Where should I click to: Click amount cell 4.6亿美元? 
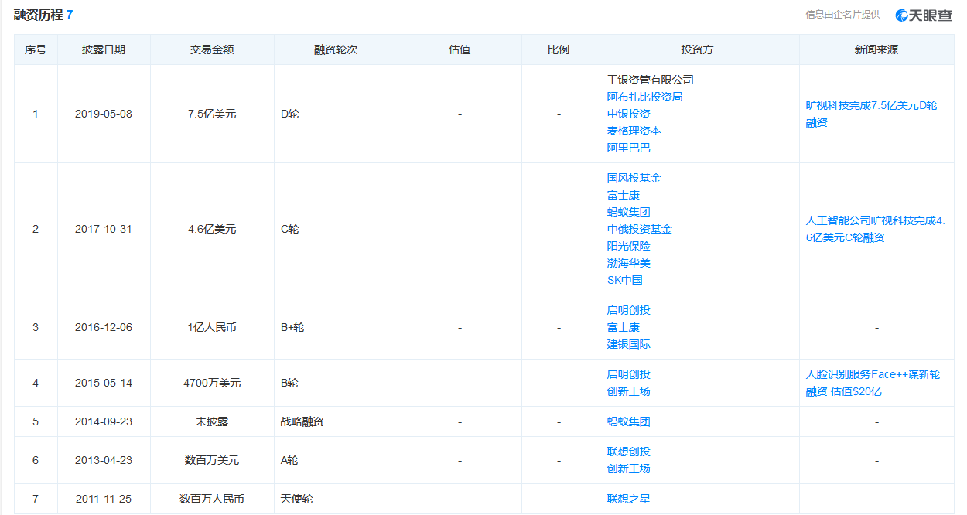pyautogui.click(x=212, y=229)
